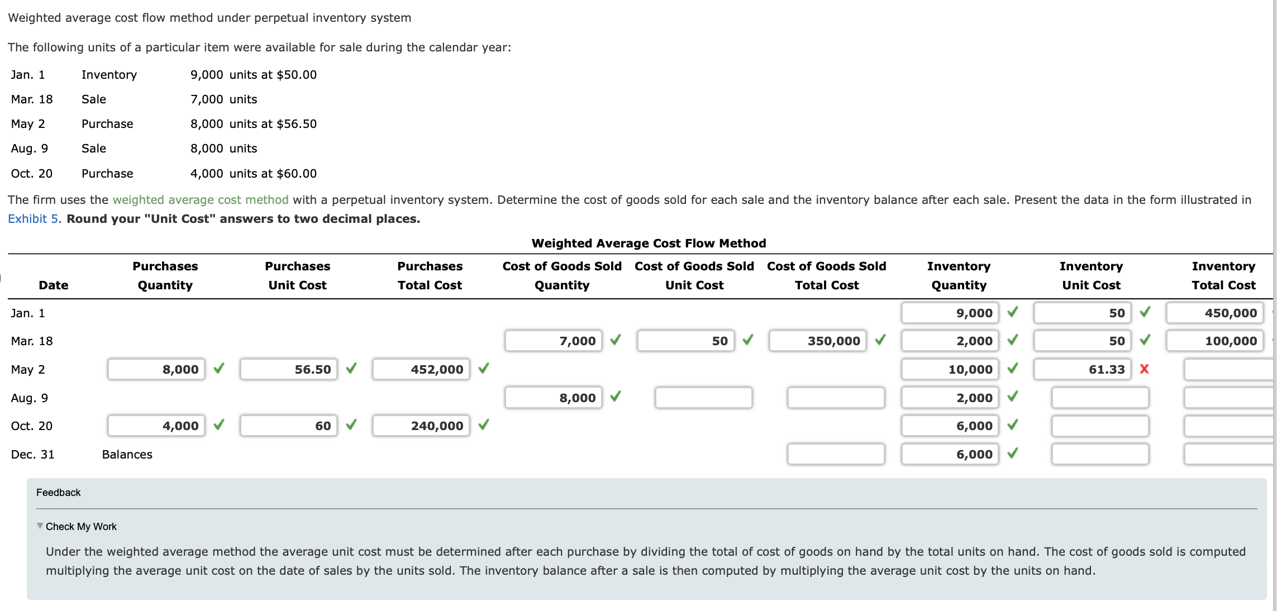The image size is (1277, 611).
Task: Click the green checkmark beside 452,000
Action: 484,368
